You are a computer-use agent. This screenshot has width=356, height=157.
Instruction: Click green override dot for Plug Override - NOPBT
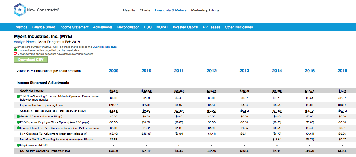coord(18,145)
